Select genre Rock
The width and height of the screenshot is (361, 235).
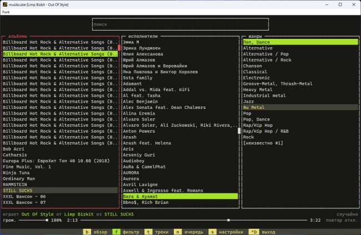(300, 137)
